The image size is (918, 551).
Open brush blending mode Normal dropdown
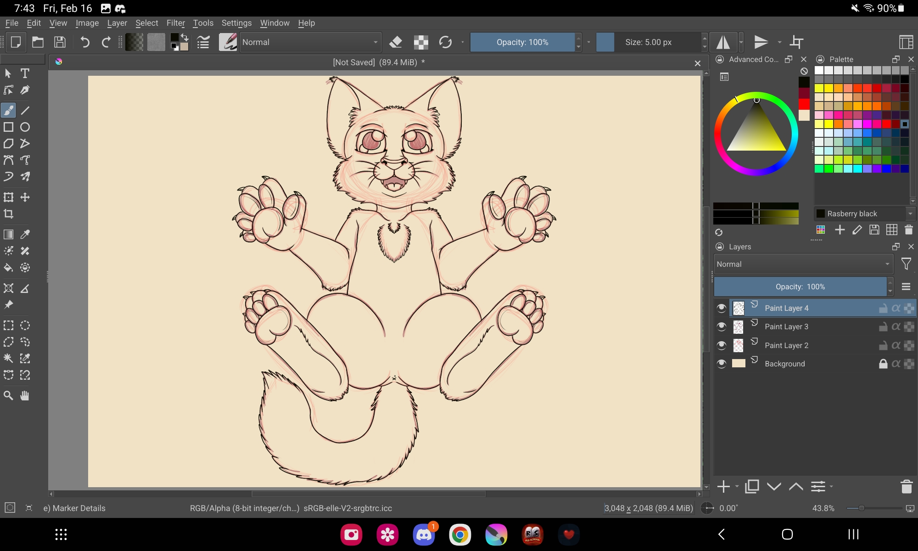(310, 42)
